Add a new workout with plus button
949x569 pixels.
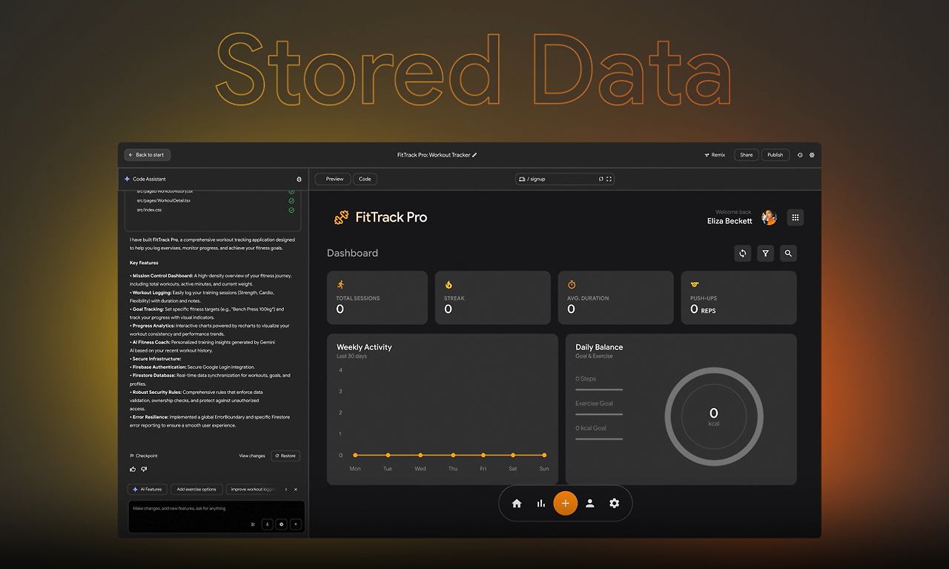point(565,503)
